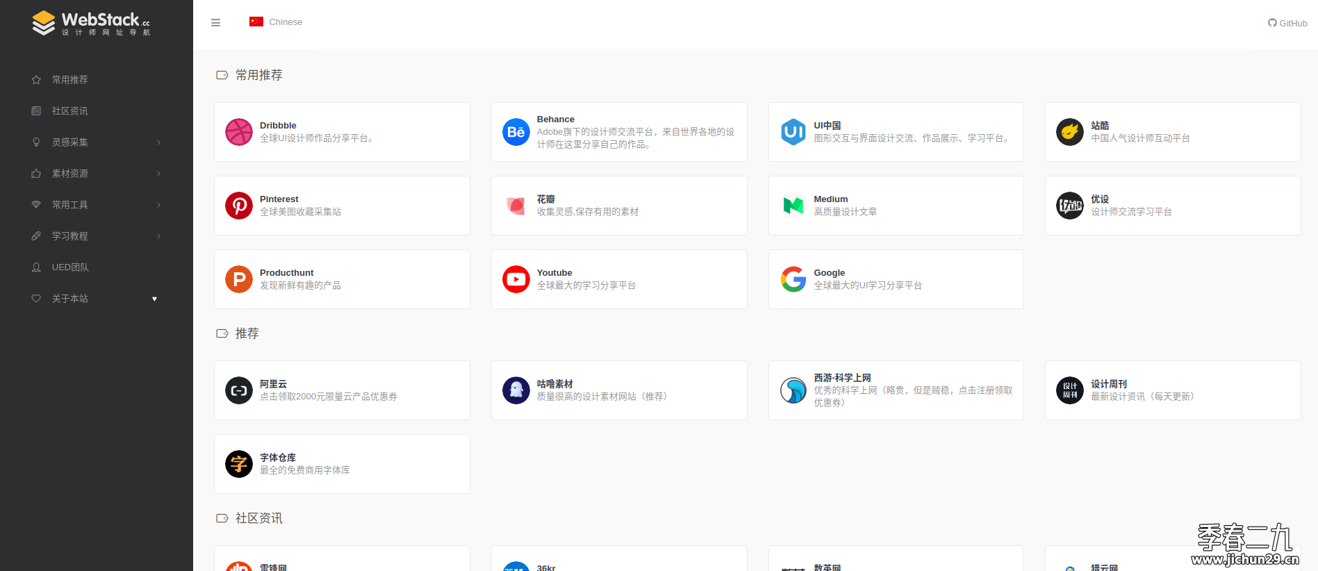
Task: Click the diamond icon beside 常用工具
Action: pyautogui.click(x=36, y=205)
